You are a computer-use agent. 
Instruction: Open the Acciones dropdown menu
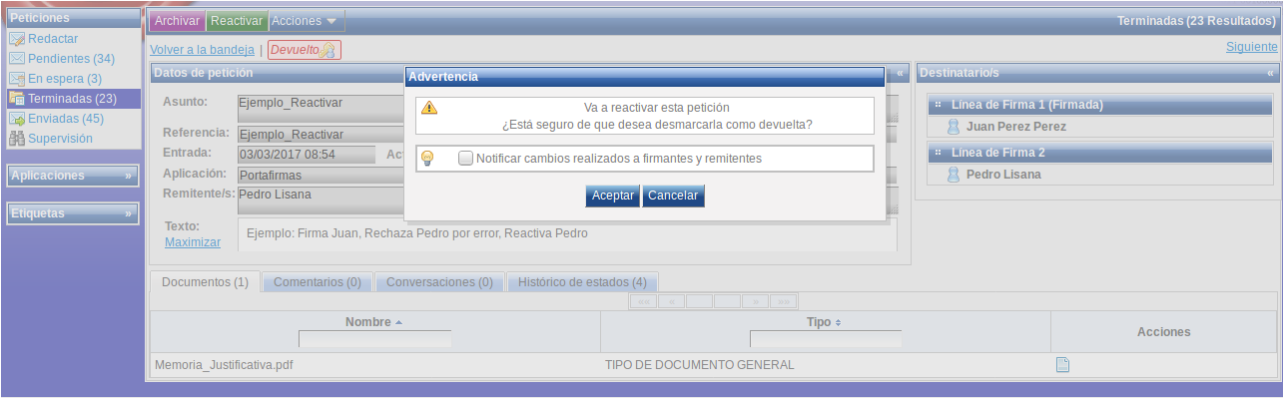point(306,21)
